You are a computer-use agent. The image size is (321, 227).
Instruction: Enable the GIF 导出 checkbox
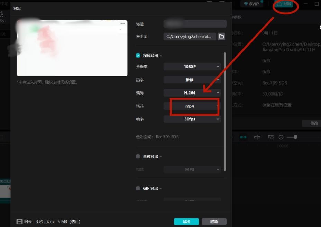138,188
